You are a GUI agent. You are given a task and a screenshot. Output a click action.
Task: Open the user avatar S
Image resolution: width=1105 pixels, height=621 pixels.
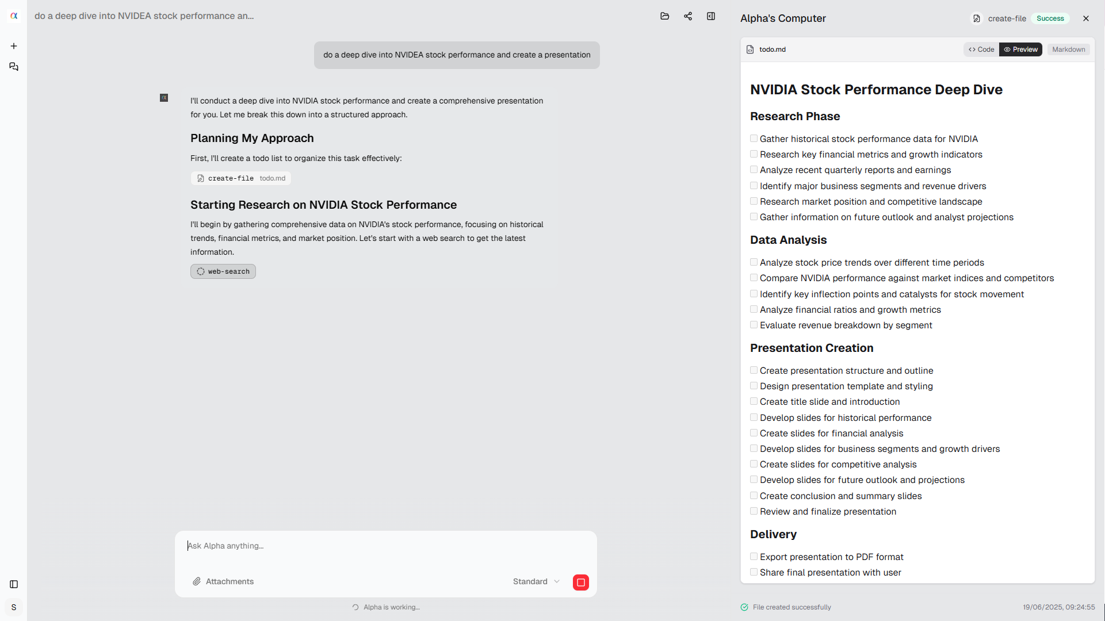click(14, 607)
